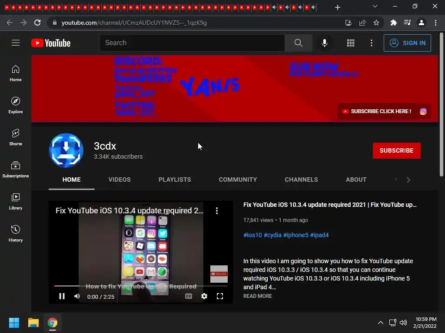
Task: Open the #ipad4 hashtag link
Action: coord(319,235)
